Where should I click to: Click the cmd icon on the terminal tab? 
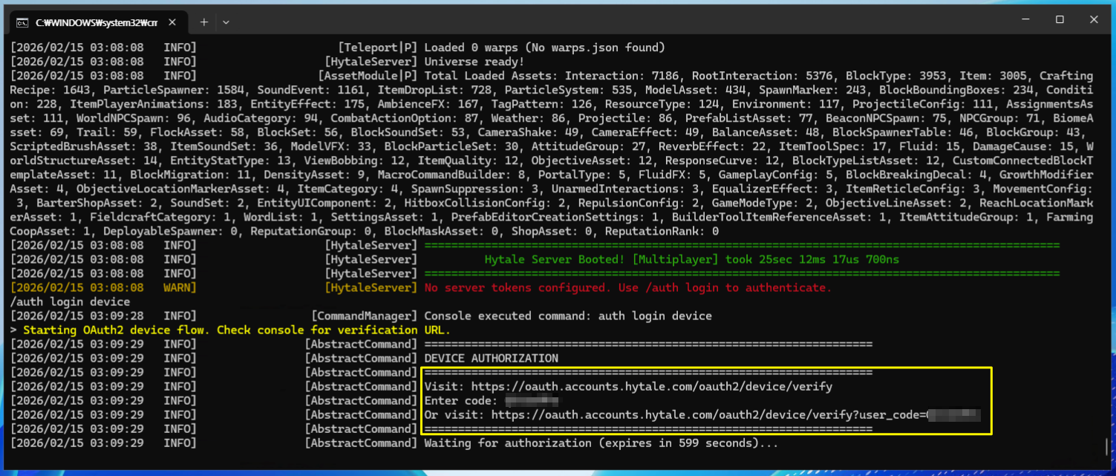[23, 22]
